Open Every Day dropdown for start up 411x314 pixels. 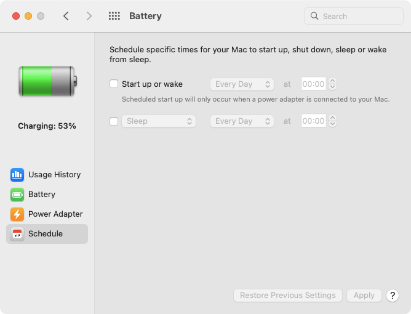[242, 84]
